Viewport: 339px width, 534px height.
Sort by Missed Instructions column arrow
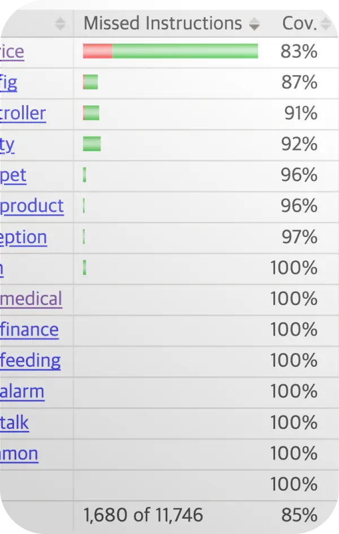coord(254,24)
